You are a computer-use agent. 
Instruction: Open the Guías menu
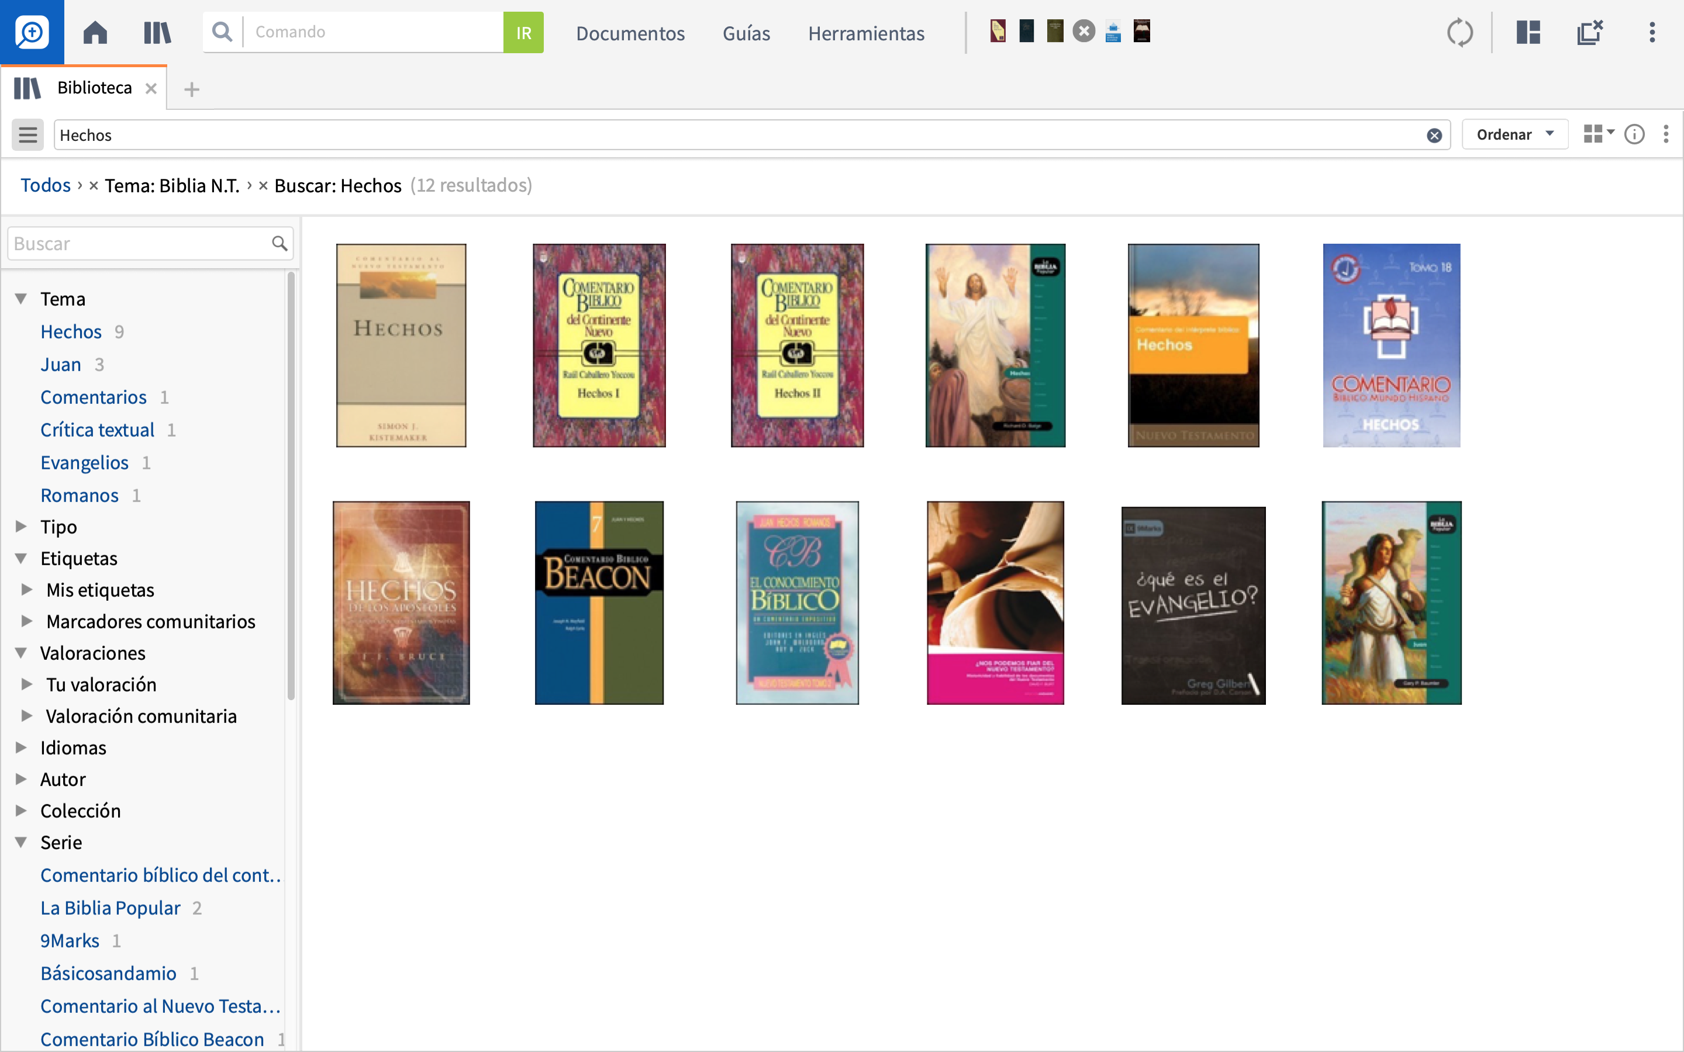point(746,33)
